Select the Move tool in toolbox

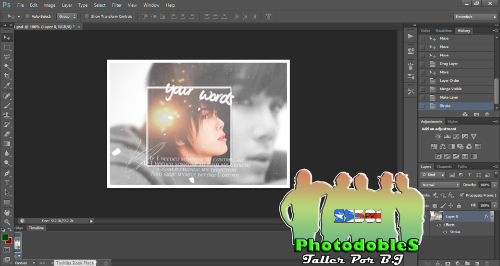(x=7, y=38)
